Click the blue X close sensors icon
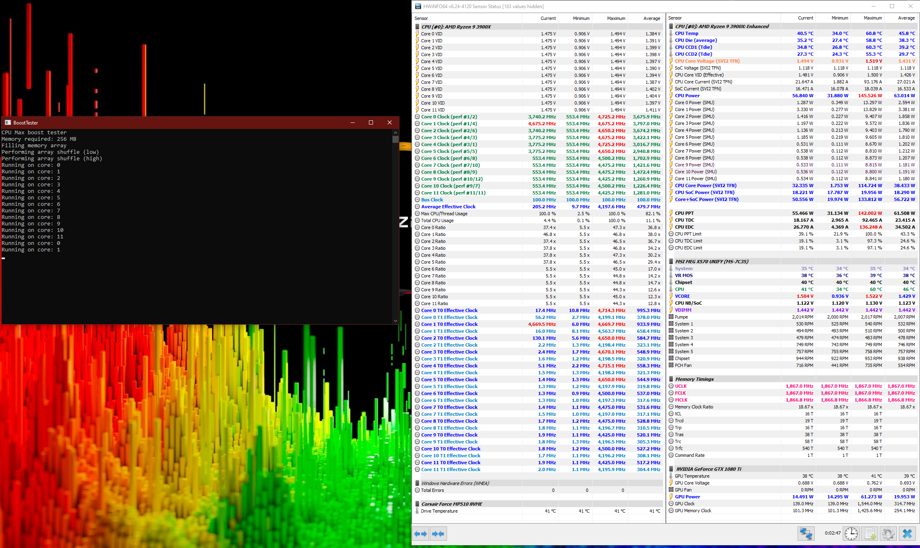 (907, 533)
